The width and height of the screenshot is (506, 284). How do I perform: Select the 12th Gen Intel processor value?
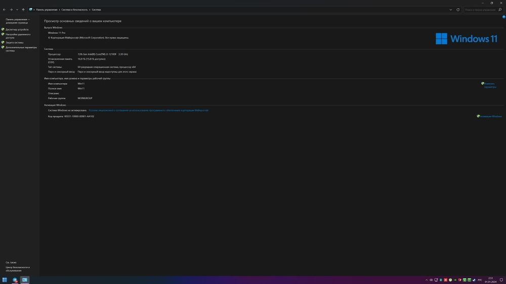(103, 54)
